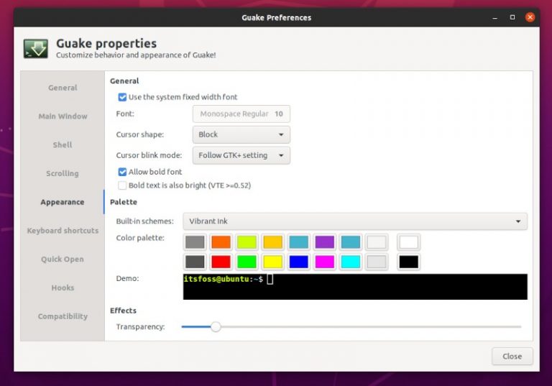
Task: Click the Guake terminal logo icon
Action: (x=35, y=49)
